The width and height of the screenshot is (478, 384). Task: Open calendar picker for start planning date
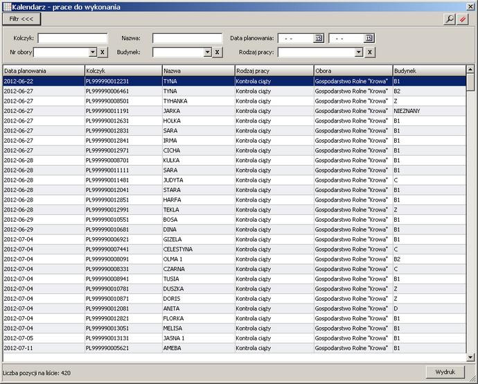319,38
